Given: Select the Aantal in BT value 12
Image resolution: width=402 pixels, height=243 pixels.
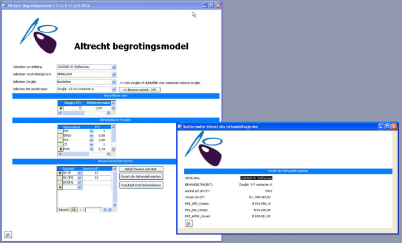Looking at the screenshot, I should tap(96, 173).
